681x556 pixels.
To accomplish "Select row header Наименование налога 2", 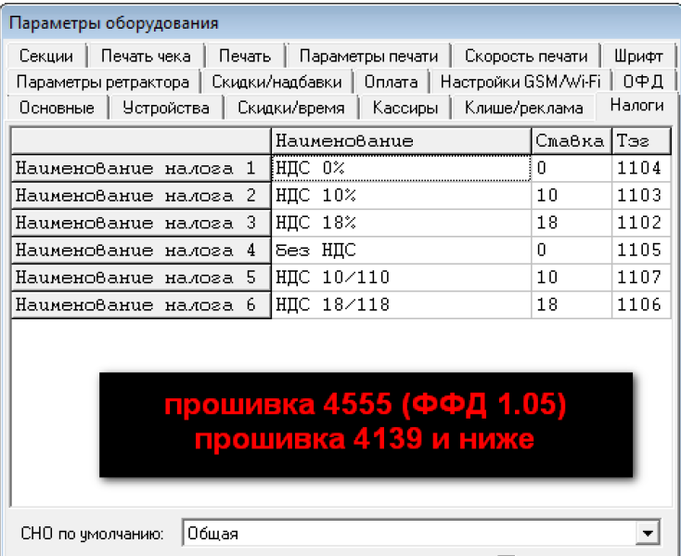I will click(141, 196).
